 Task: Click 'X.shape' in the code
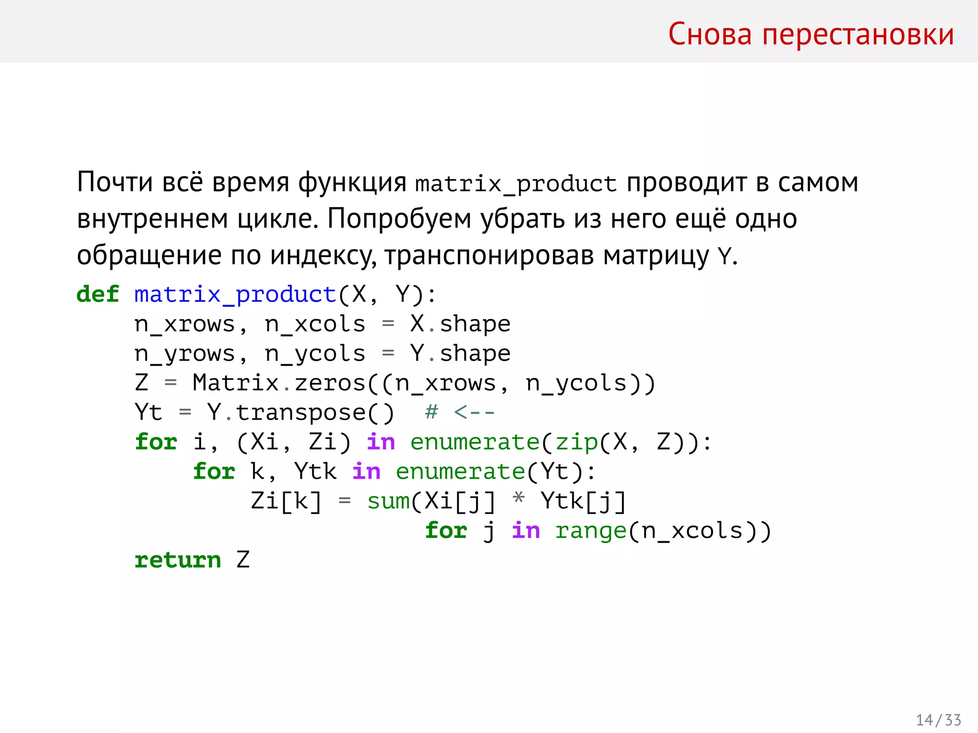point(460,324)
